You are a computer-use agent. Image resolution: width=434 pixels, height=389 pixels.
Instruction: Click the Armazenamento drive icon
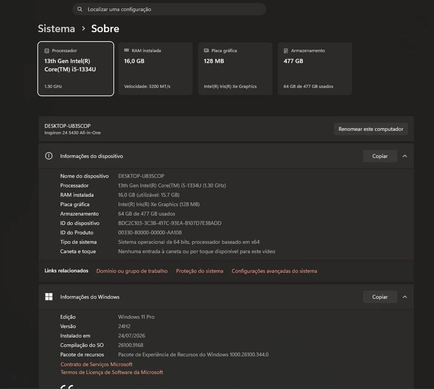coord(286,51)
